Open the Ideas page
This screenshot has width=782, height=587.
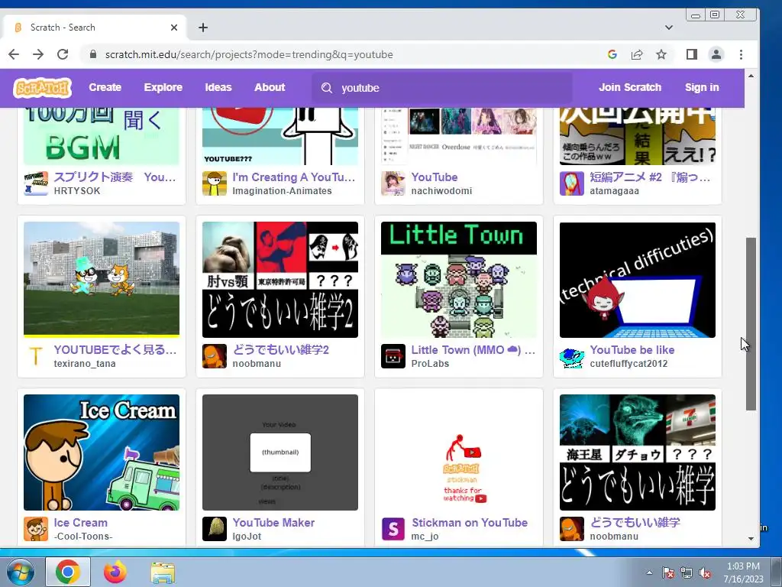pos(218,87)
